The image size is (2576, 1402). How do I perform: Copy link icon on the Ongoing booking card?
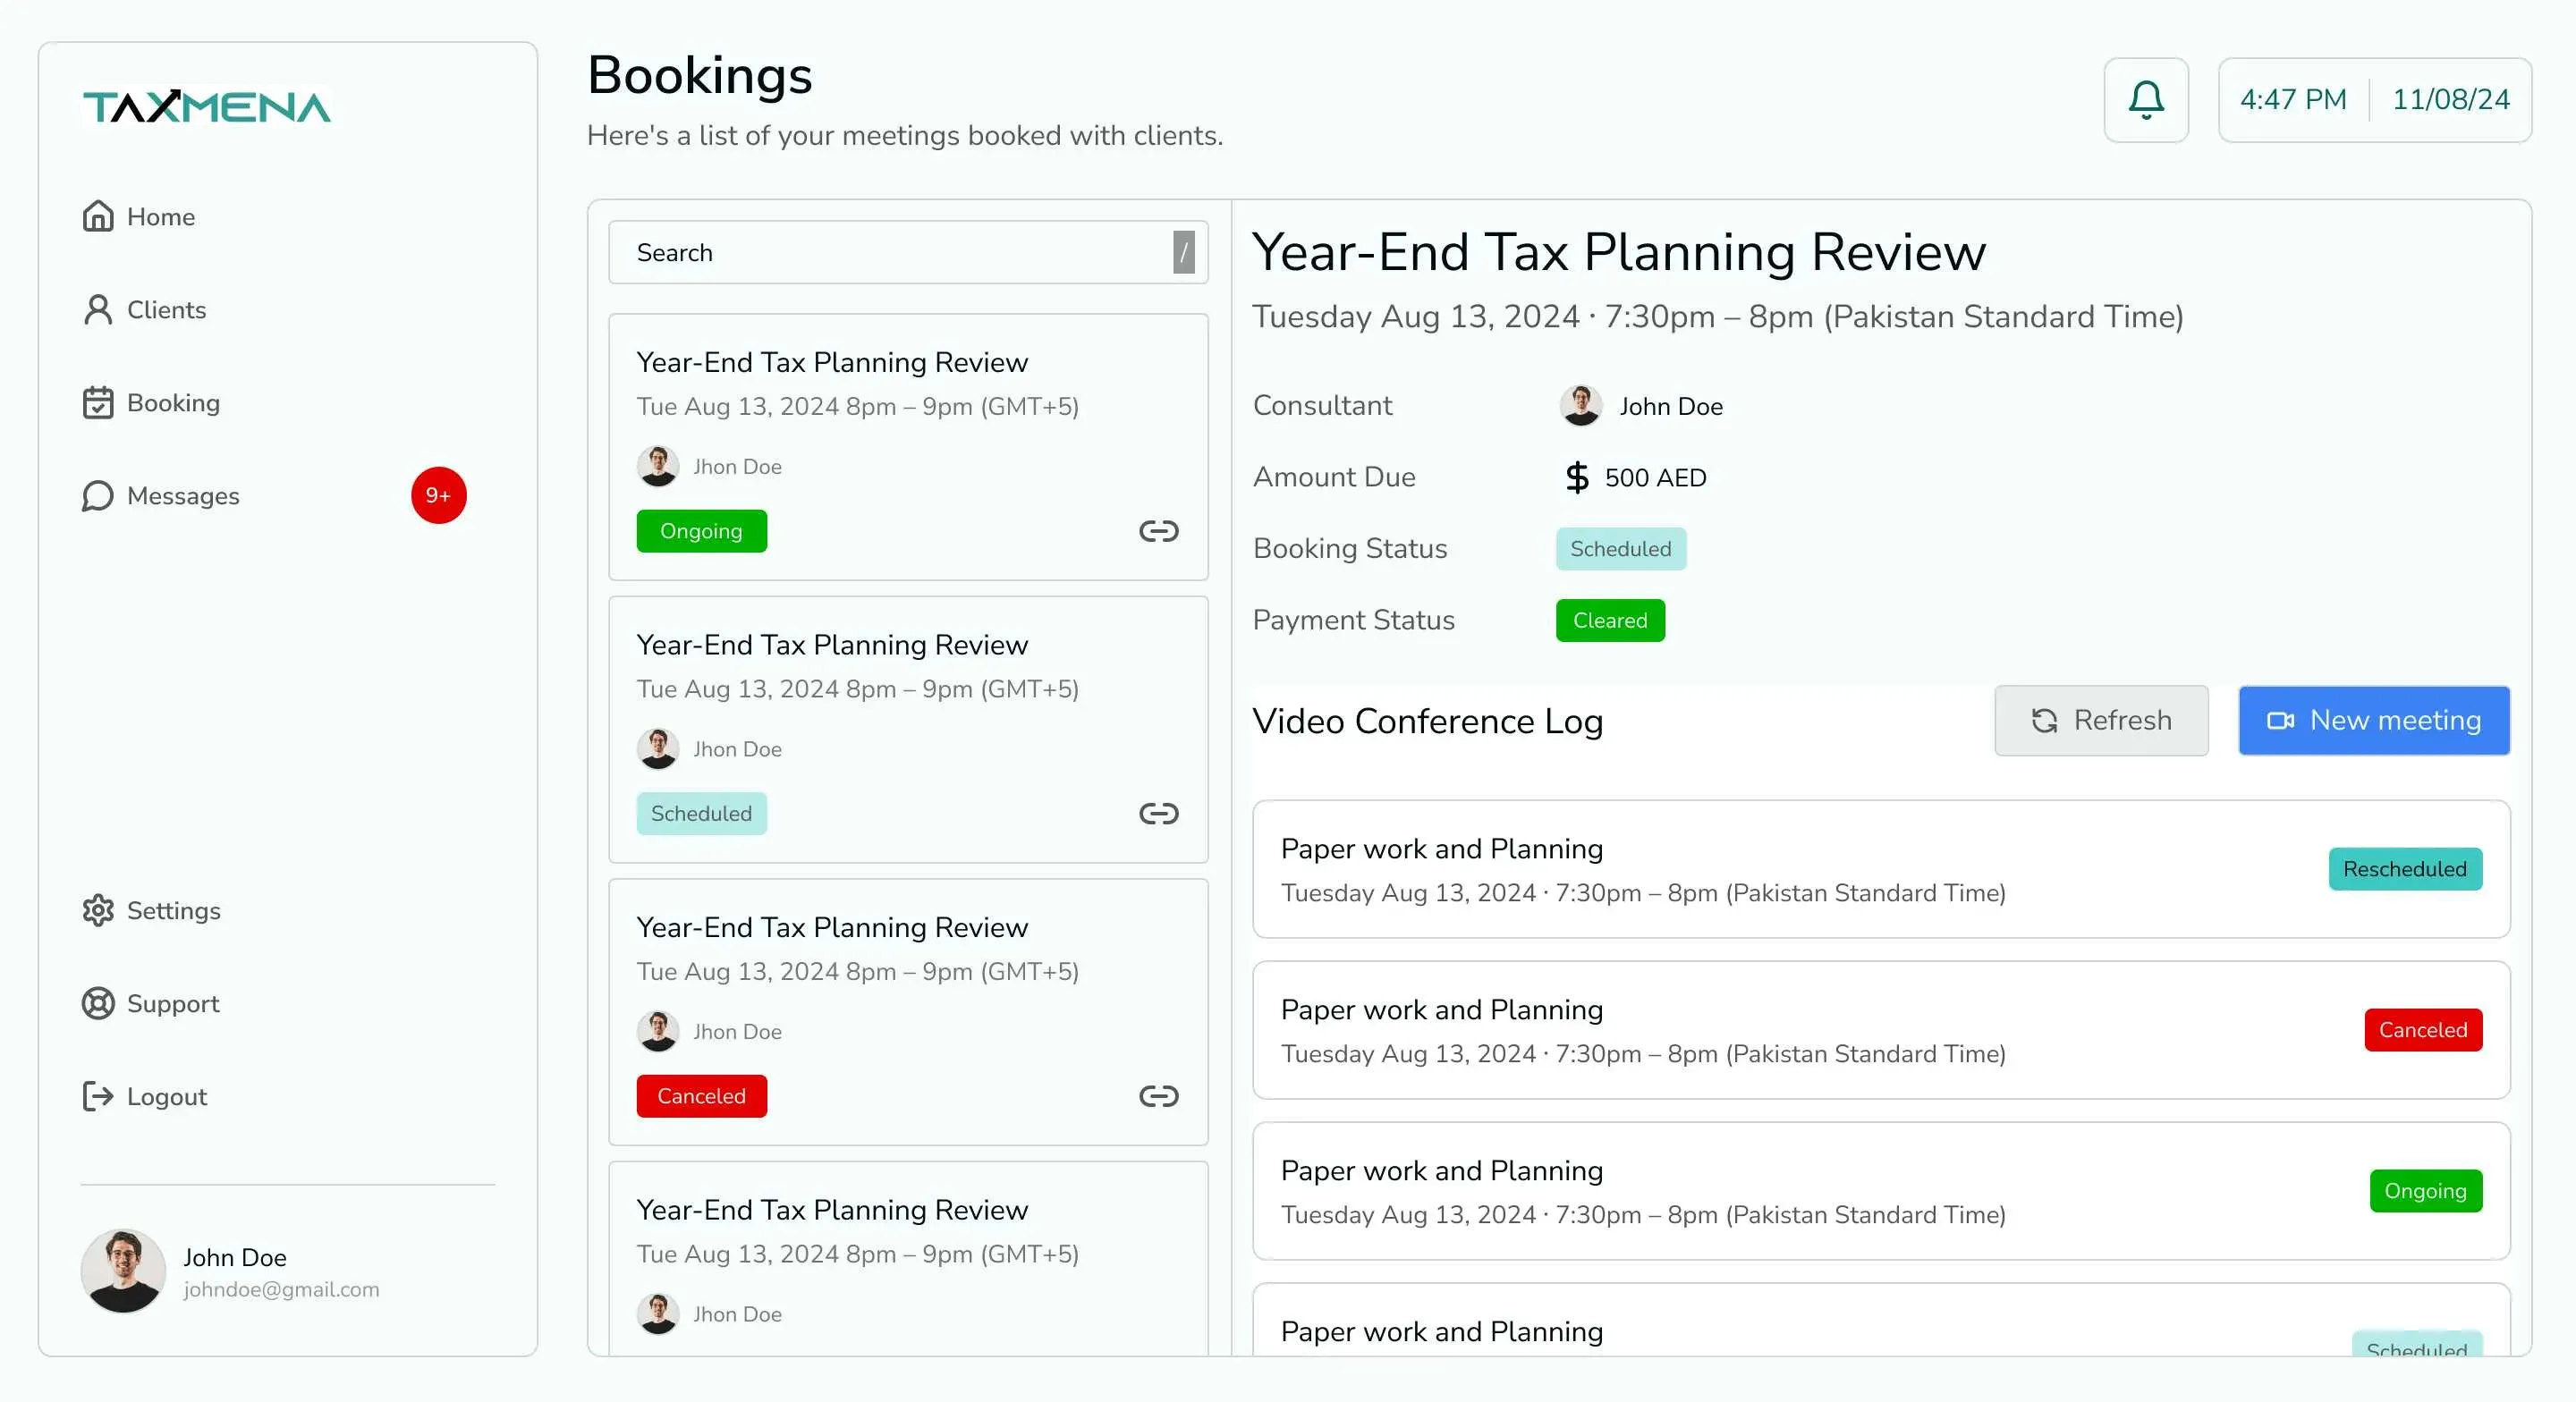(1159, 531)
